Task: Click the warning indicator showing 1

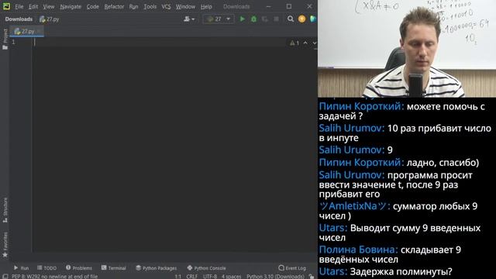Action: (x=294, y=43)
